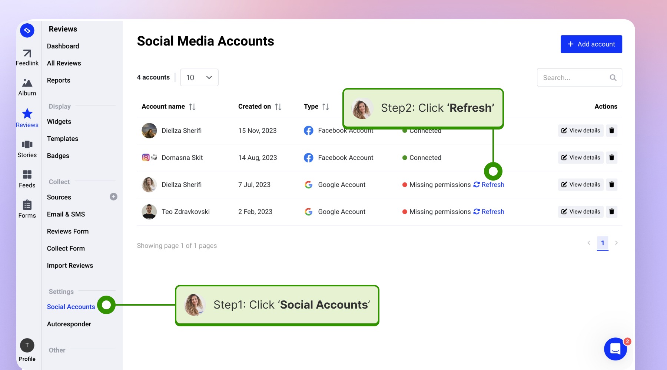Select page 1 in pagination

click(x=603, y=243)
